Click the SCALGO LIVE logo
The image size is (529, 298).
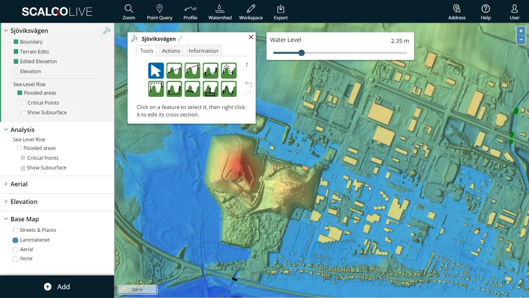tap(57, 12)
